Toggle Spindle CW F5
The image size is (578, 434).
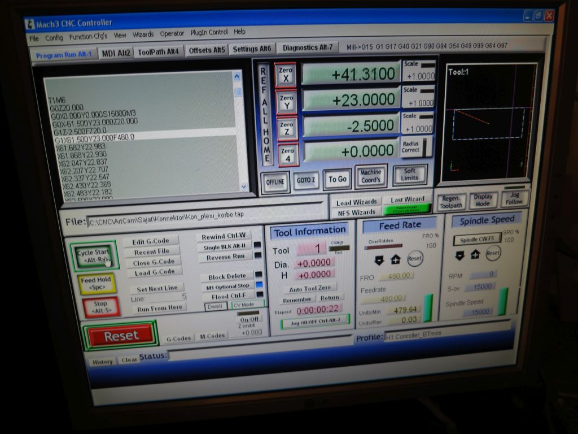coord(476,239)
